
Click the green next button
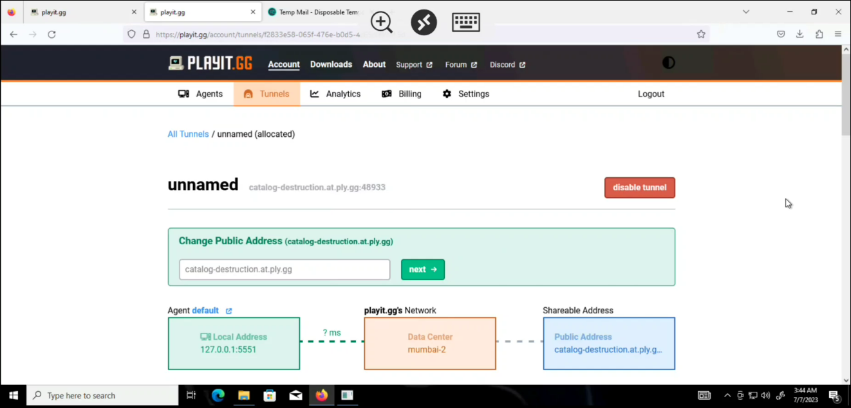click(x=423, y=269)
